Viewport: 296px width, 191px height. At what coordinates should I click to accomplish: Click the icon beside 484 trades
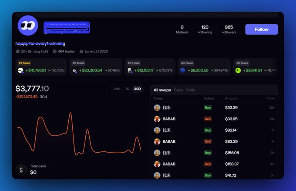(54, 51)
